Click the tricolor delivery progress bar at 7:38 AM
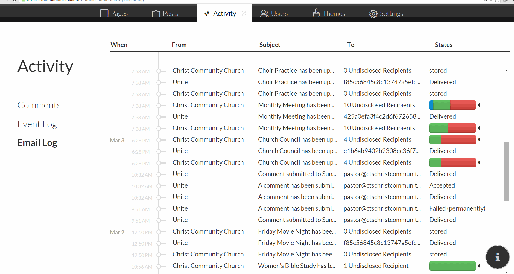514x274 pixels. 452,105
